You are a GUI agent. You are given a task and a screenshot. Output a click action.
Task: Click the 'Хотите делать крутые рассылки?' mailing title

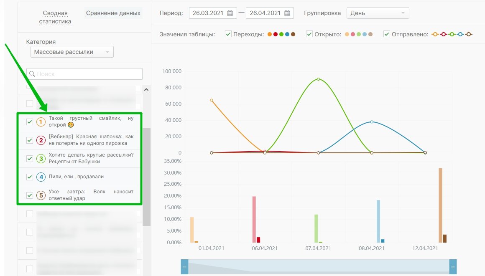click(x=91, y=158)
